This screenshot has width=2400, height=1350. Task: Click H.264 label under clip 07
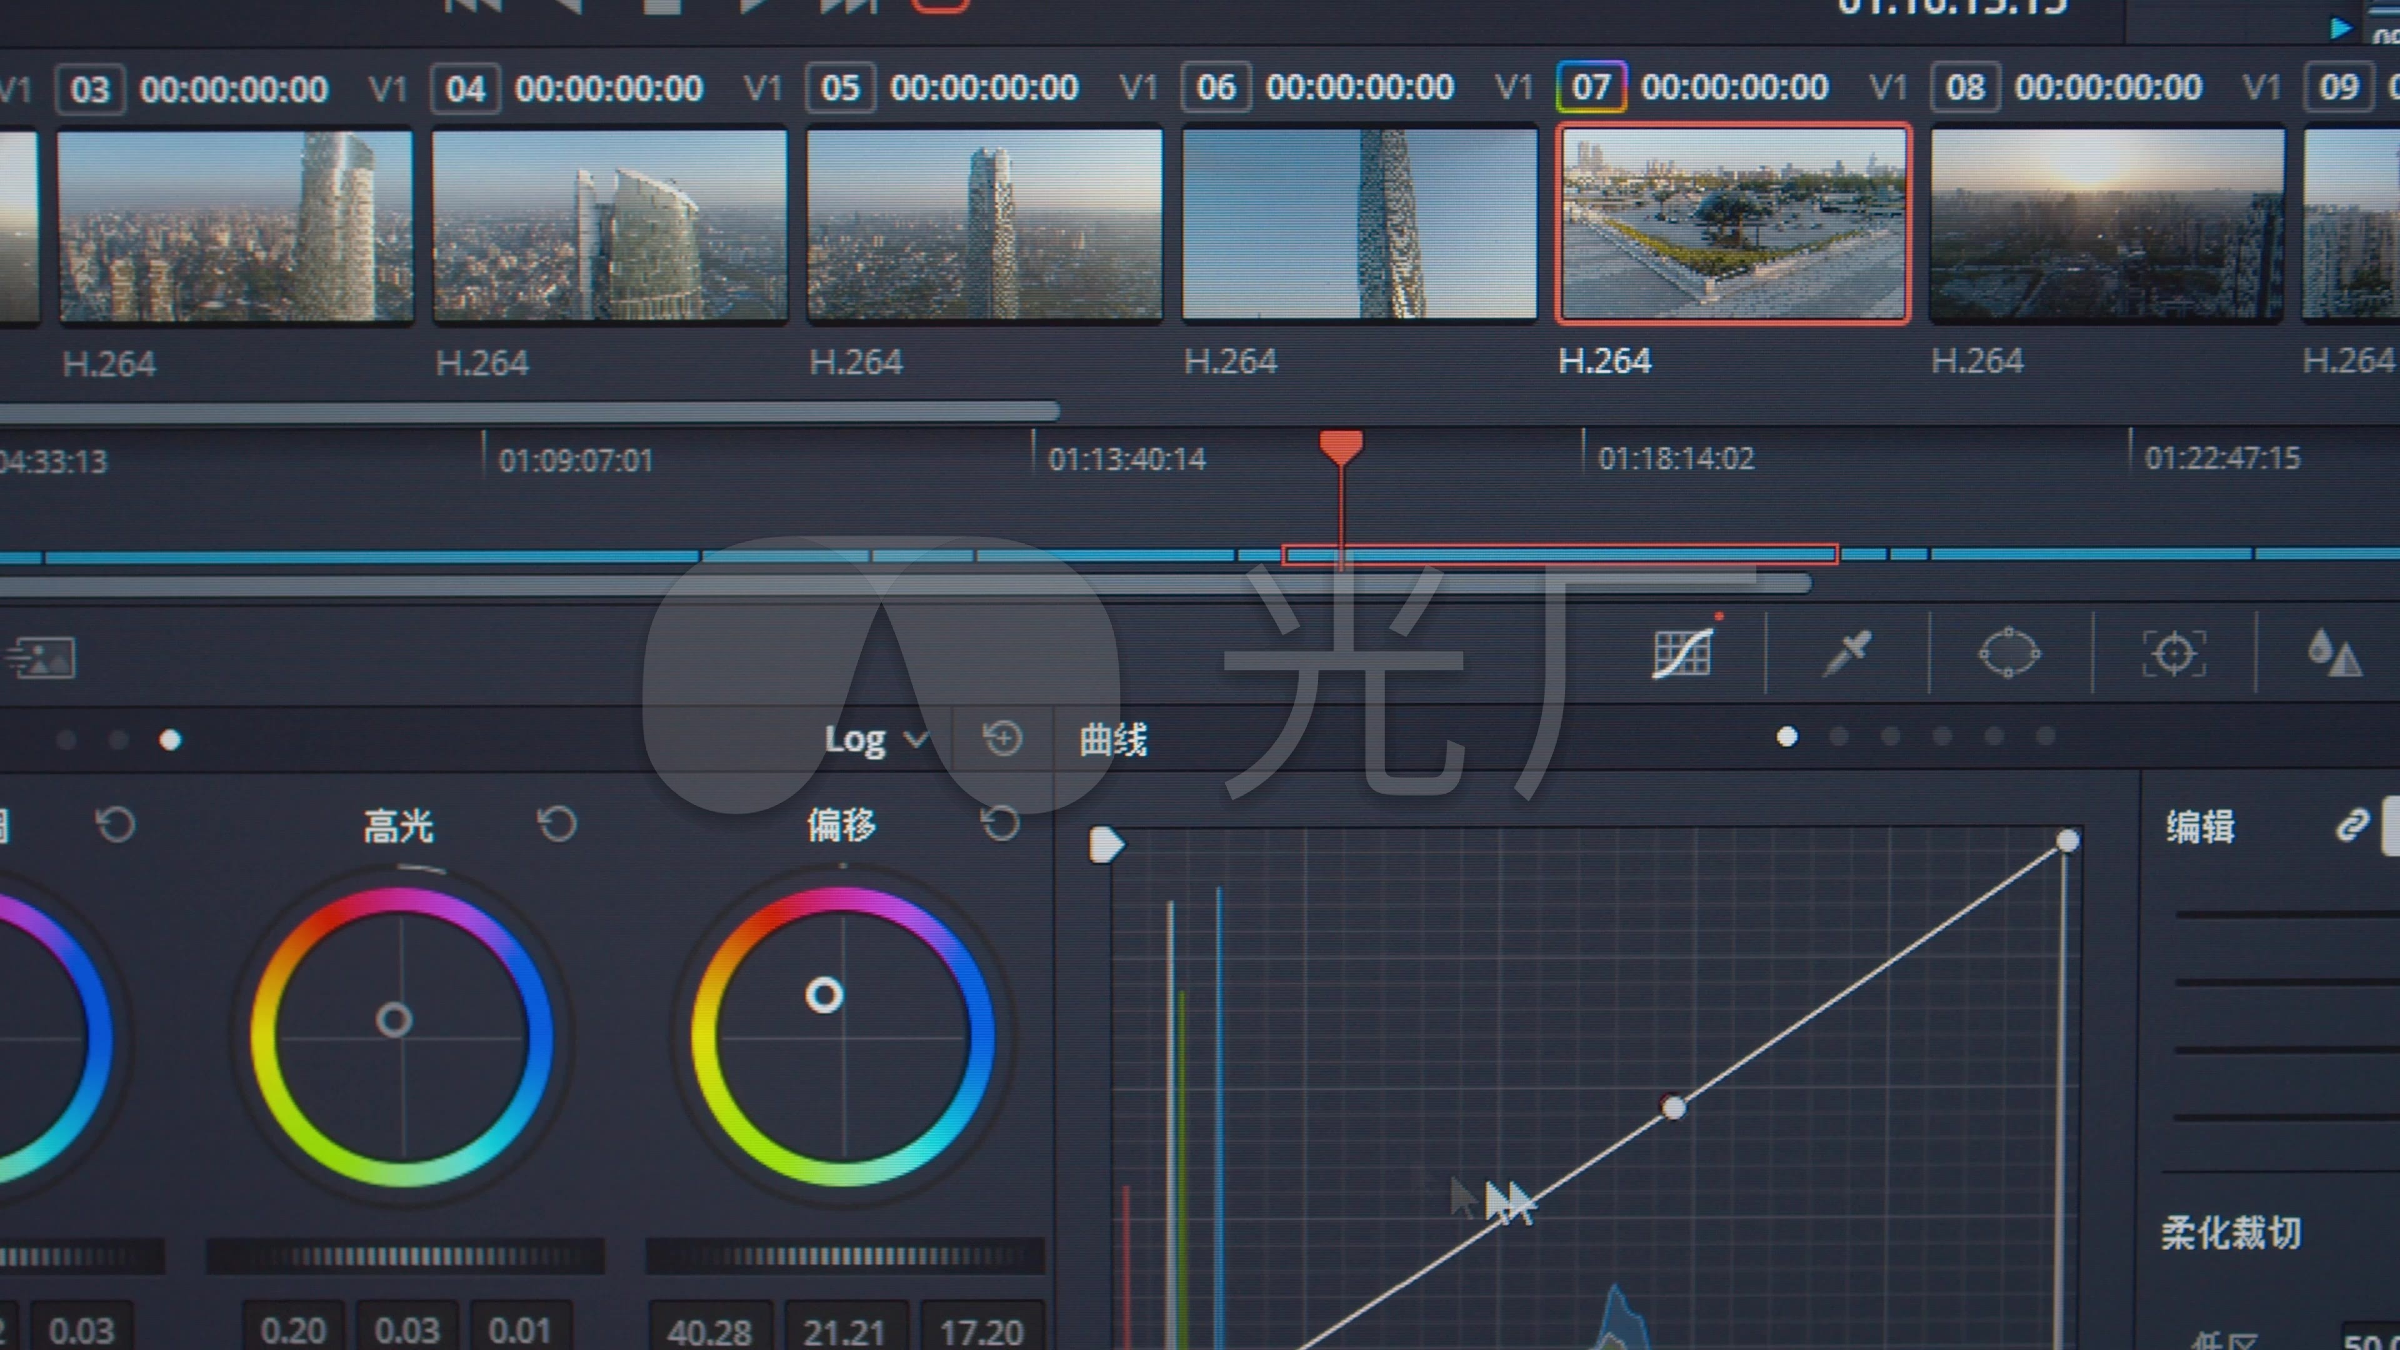pos(1604,361)
